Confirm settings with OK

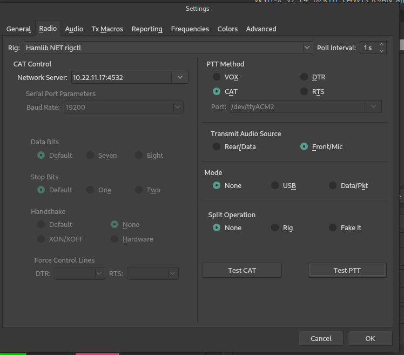[370, 338]
